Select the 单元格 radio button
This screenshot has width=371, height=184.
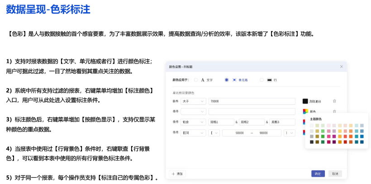[227, 80]
